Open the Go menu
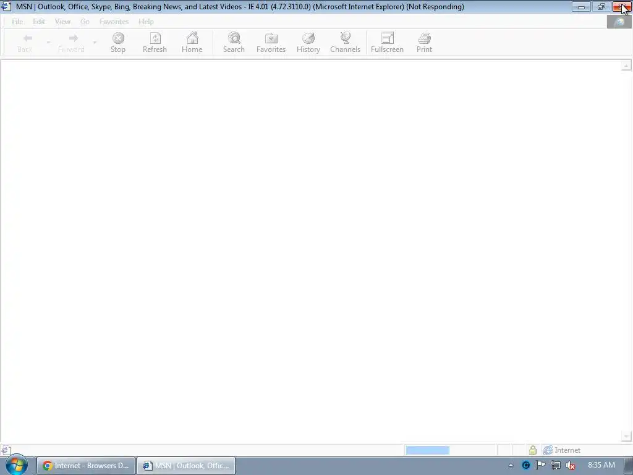 pyautogui.click(x=85, y=22)
